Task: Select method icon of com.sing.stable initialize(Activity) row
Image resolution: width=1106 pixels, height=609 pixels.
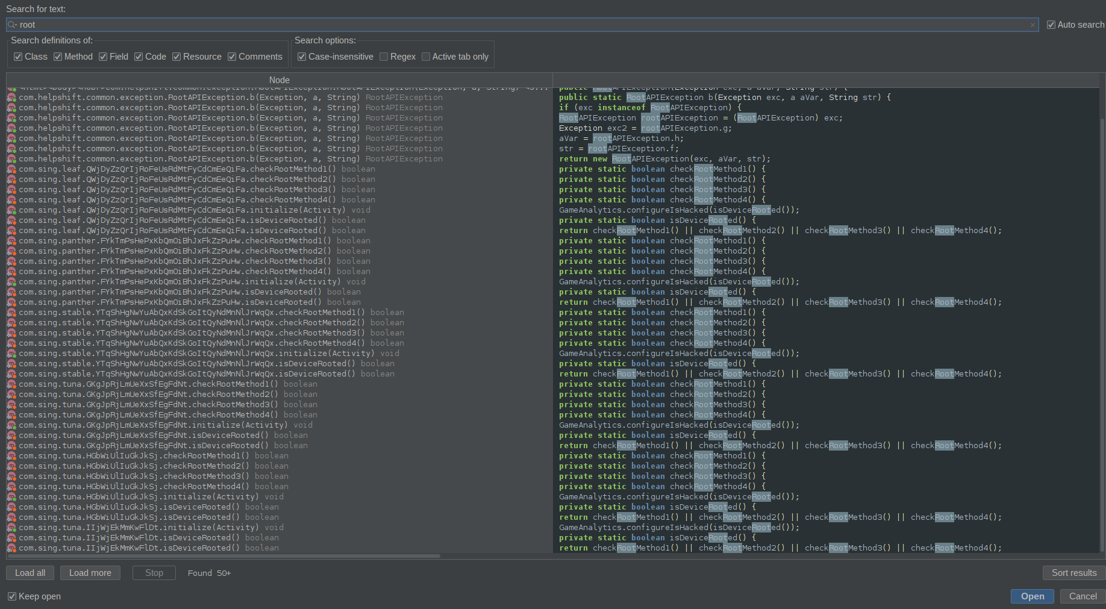Action: (11, 354)
